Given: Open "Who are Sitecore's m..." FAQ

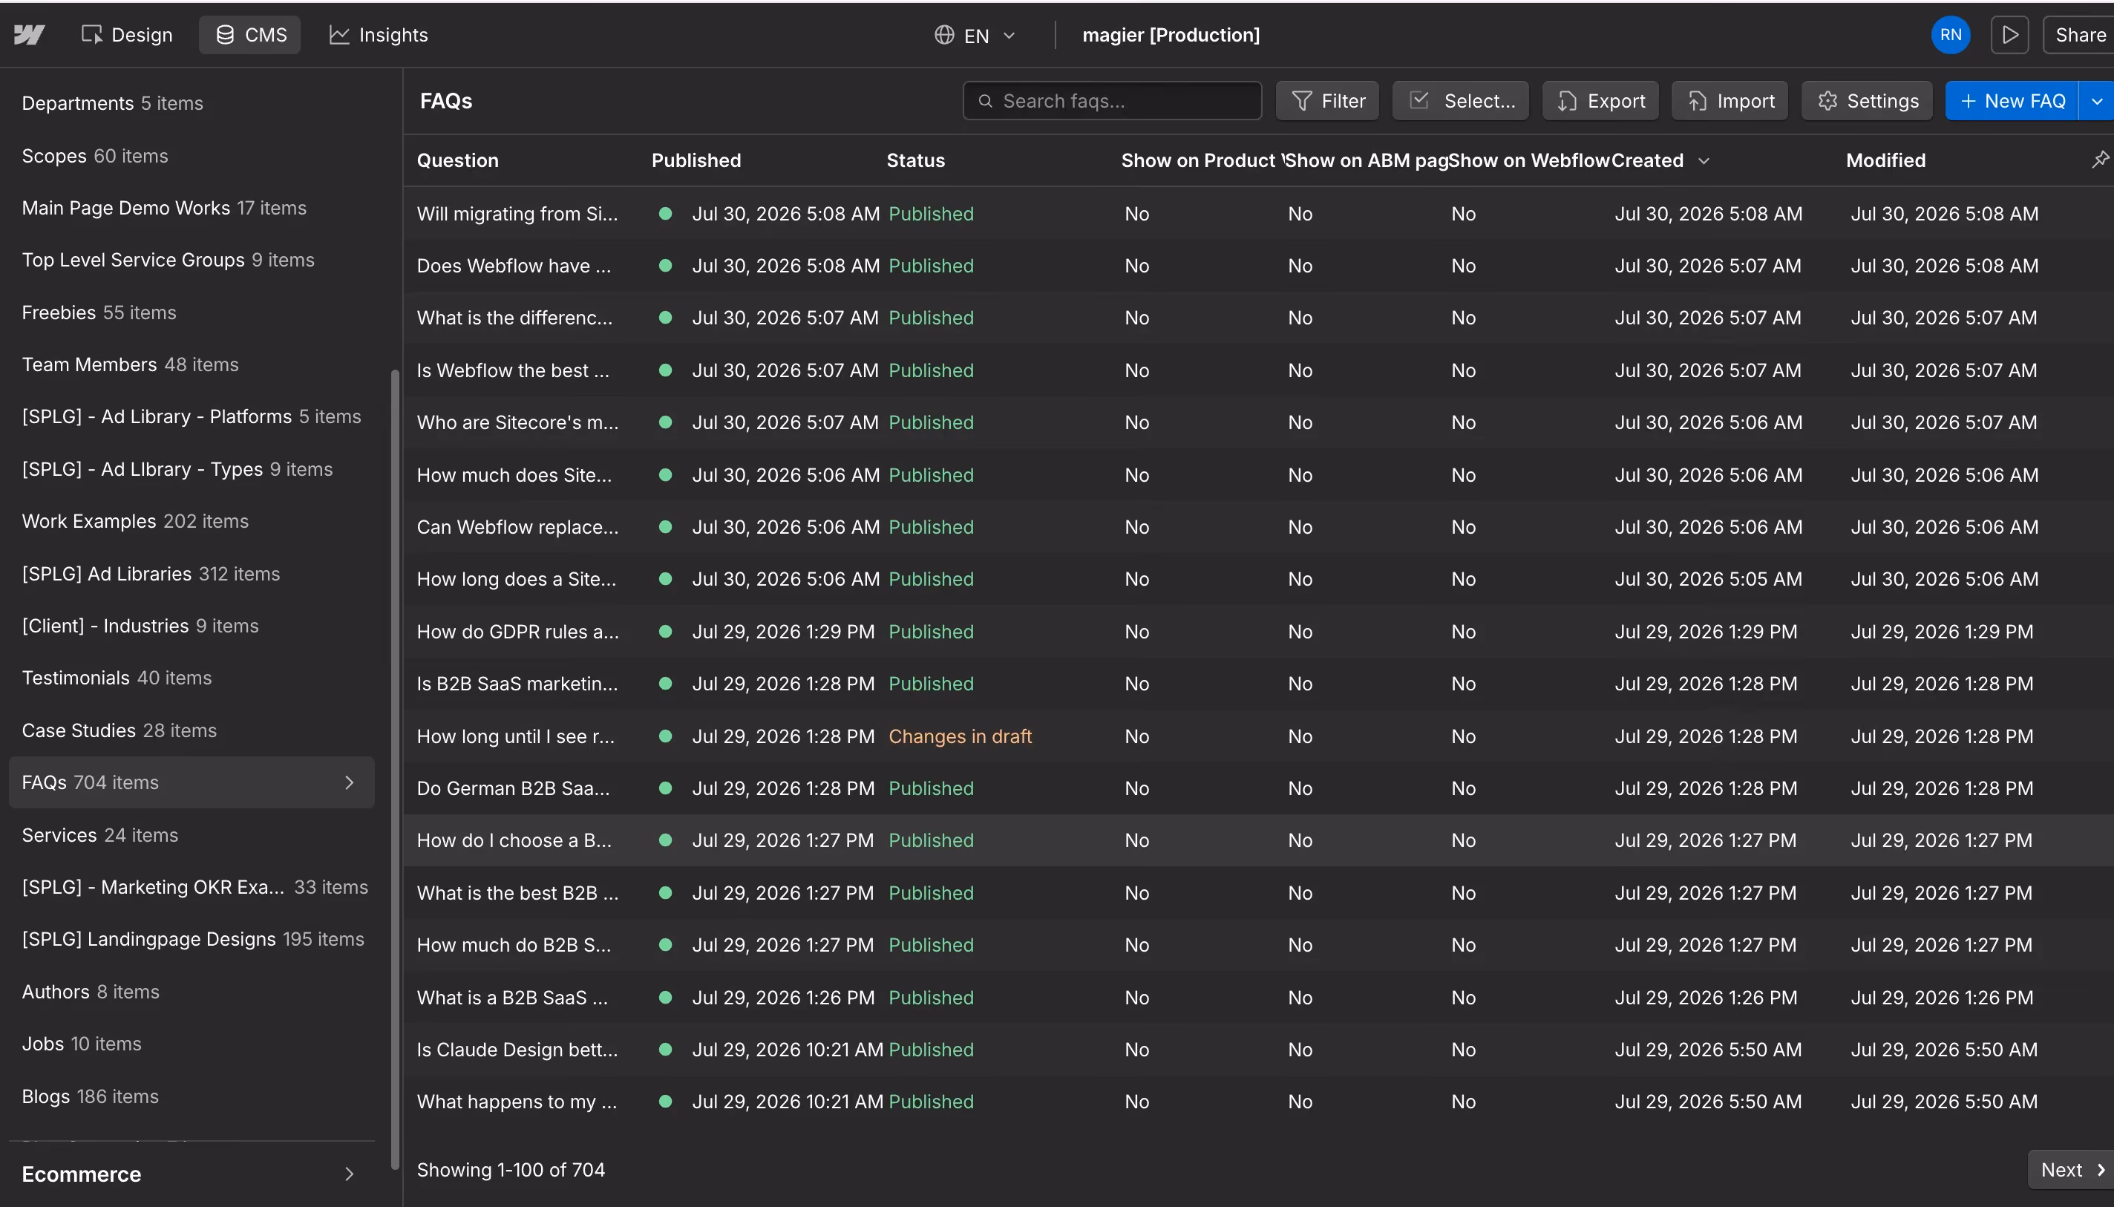Looking at the screenshot, I should 517,423.
